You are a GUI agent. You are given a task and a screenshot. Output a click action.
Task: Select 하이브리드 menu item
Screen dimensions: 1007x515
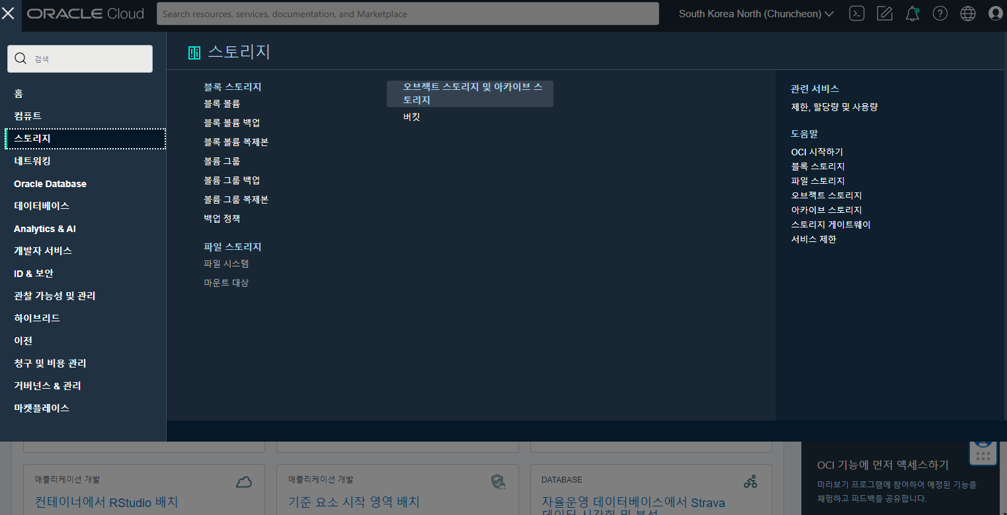pyautogui.click(x=37, y=318)
